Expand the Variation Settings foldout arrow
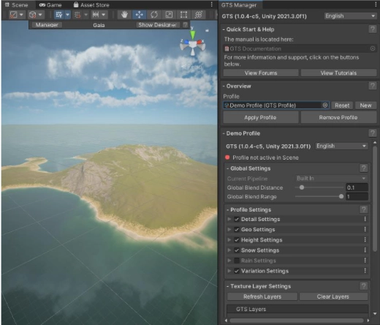This screenshot has width=380, height=325. [x=229, y=271]
